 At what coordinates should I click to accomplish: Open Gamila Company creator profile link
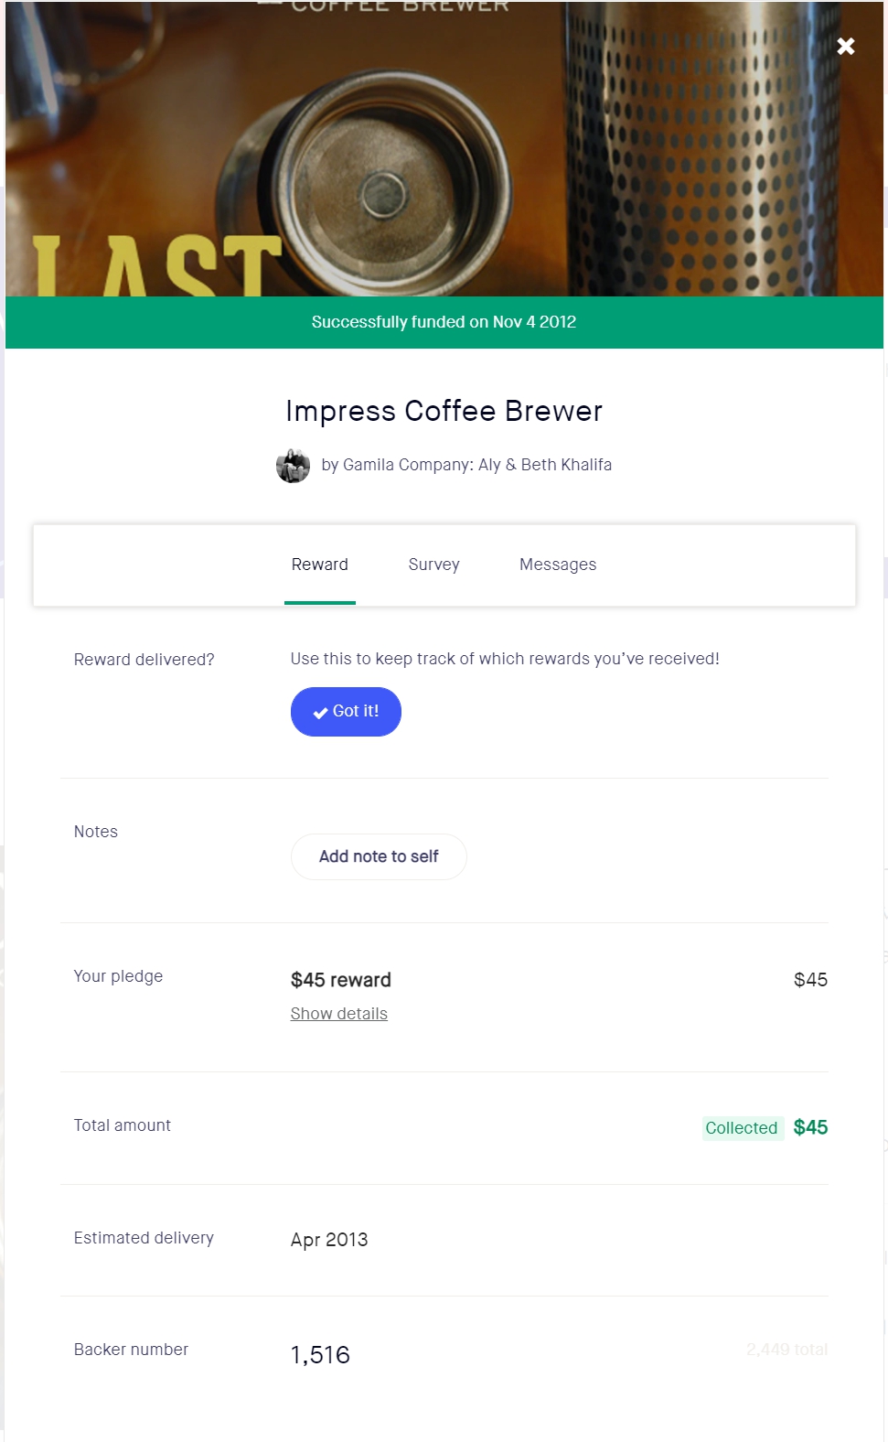click(466, 465)
